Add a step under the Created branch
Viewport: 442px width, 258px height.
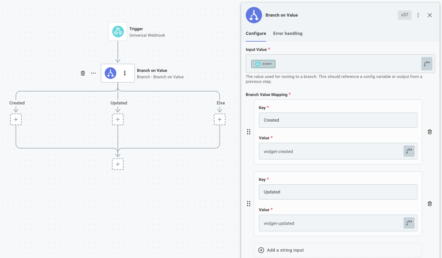[16, 120]
